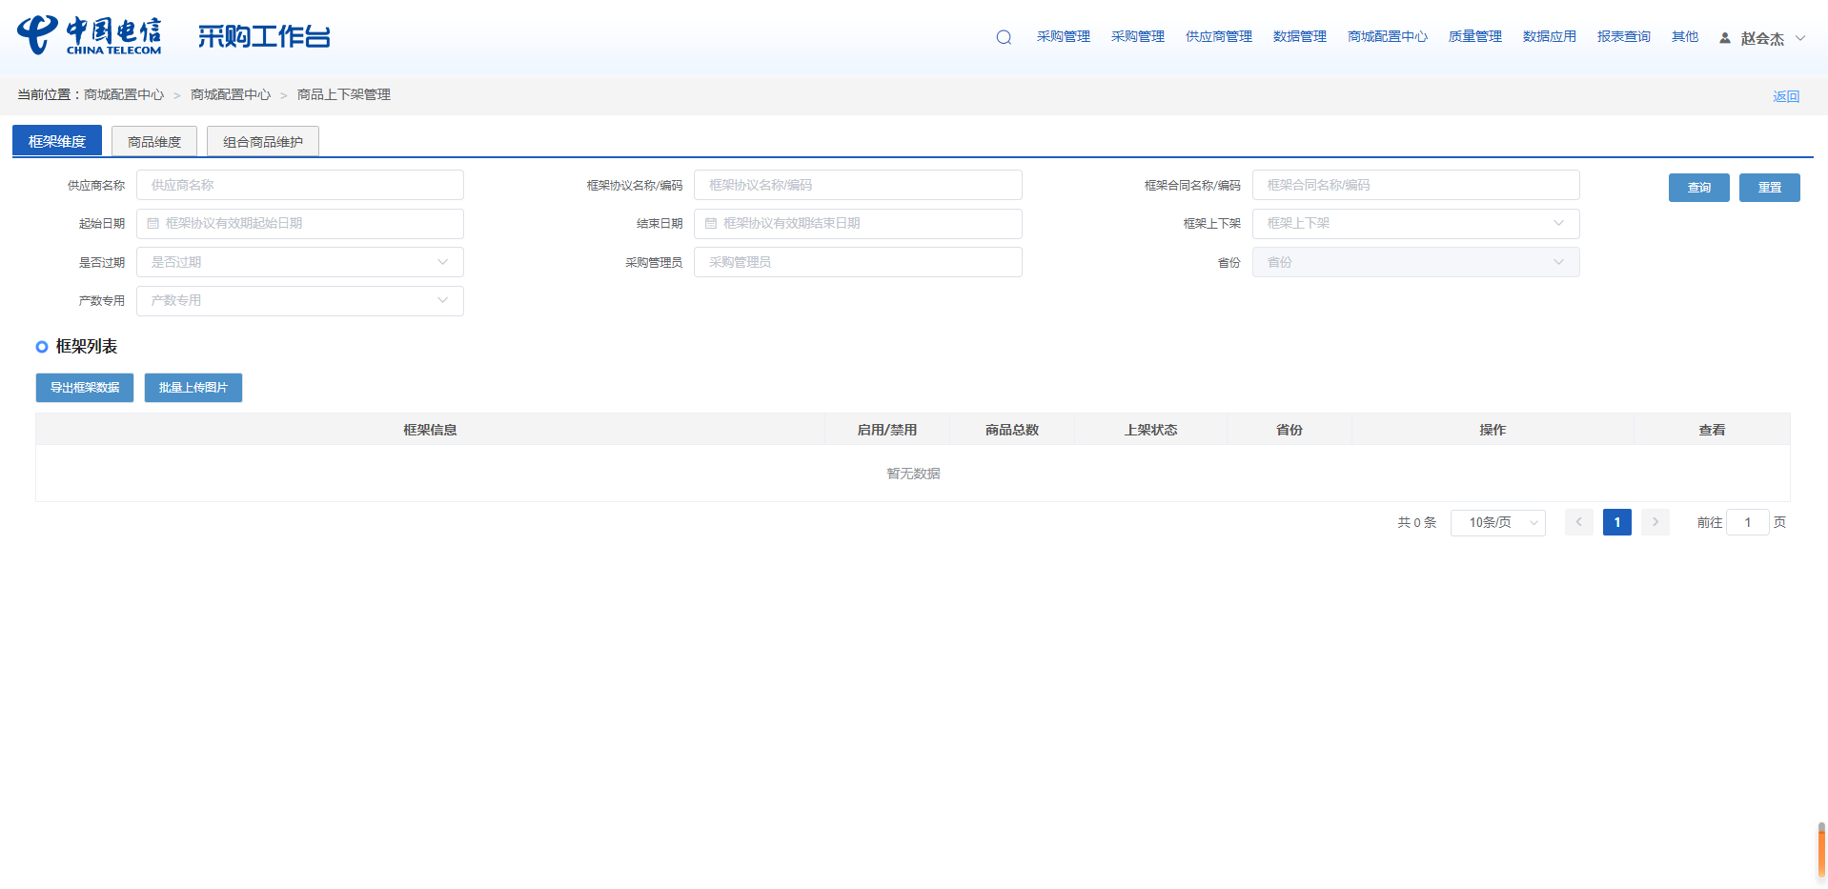Click first 商城配置中心 breadcrumb
The image size is (1828, 889).
[124, 94]
